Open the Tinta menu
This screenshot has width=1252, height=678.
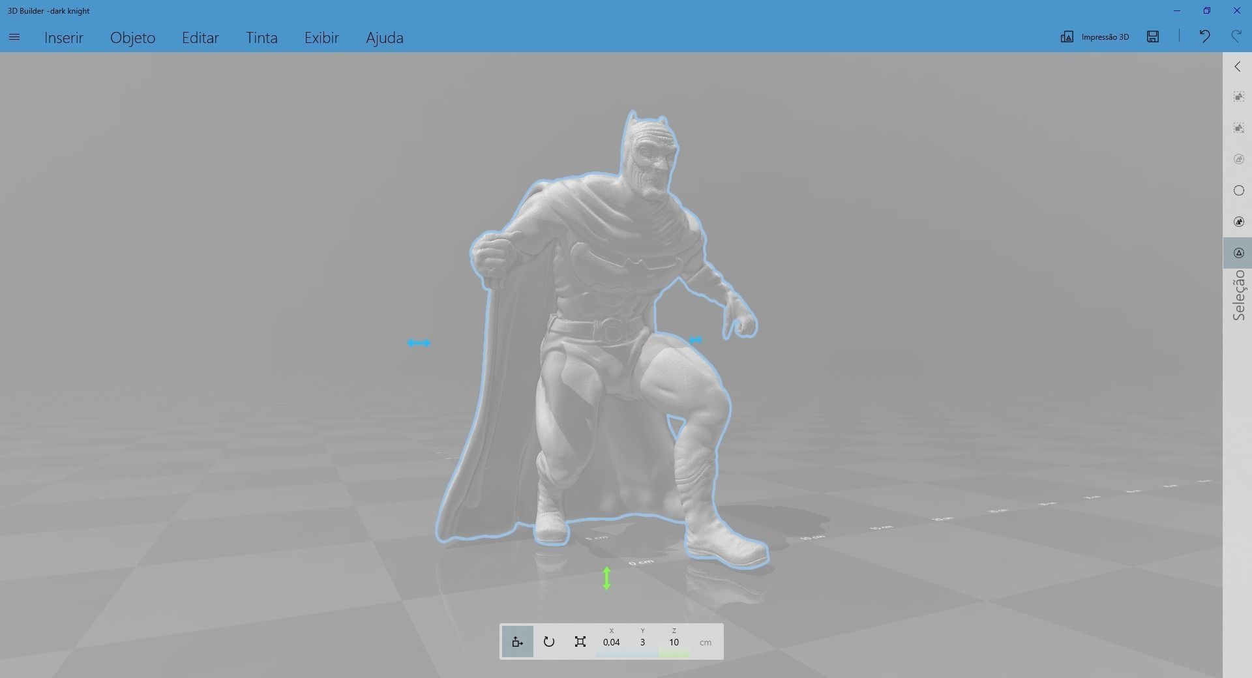(261, 37)
